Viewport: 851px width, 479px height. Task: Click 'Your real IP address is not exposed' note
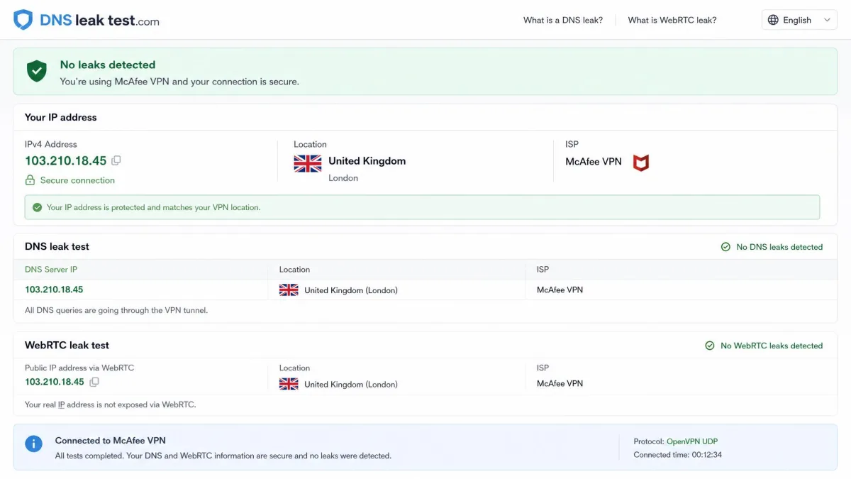110,404
